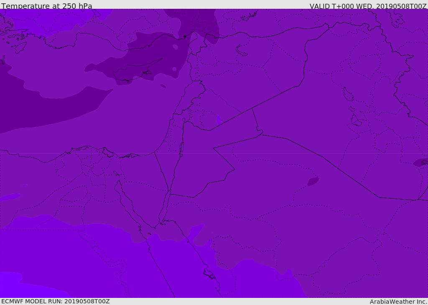The height and width of the screenshot is (305, 428).
Task: Click the ECMWF MODEL RUN label
Action: 55,301
